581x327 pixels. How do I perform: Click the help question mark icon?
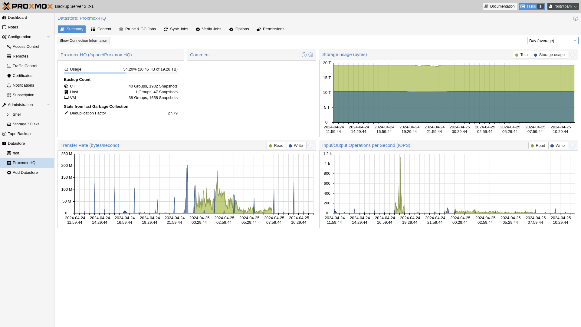point(575,18)
